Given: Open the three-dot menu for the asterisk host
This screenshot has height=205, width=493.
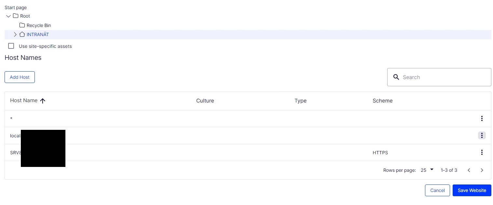Looking at the screenshot, I should point(482,118).
